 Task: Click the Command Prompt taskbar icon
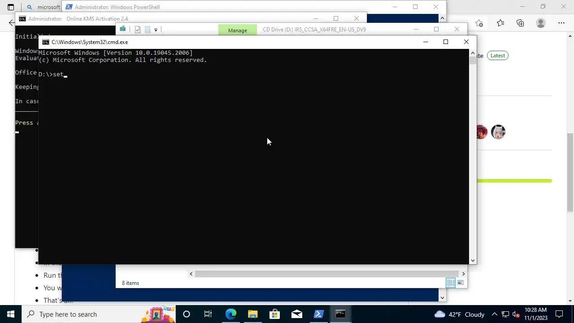340,314
